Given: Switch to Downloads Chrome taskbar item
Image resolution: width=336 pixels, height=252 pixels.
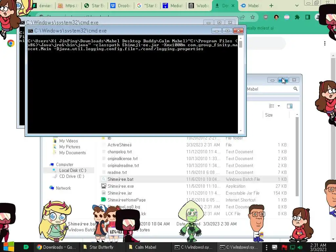Looking at the screenshot, I should tap(56, 247).
